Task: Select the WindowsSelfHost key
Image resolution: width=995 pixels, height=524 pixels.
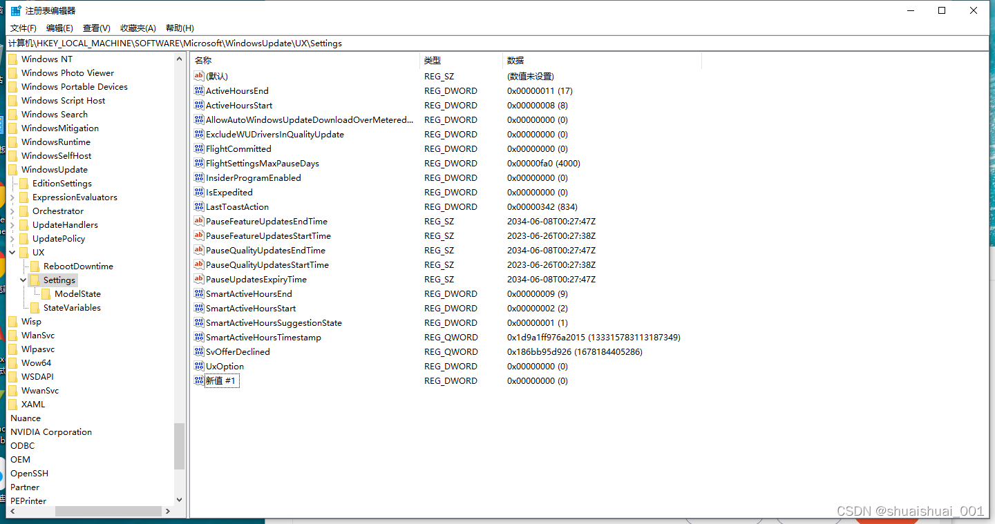Action: pyautogui.click(x=56, y=155)
